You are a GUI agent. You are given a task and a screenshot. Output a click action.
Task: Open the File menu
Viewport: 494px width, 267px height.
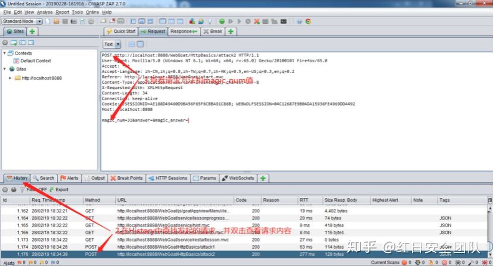[7, 12]
